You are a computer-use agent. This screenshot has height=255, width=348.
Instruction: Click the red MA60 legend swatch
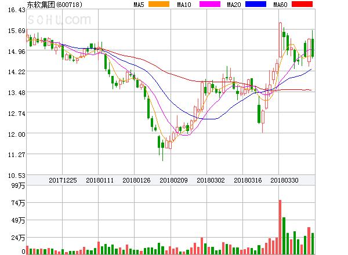click(302, 4)
